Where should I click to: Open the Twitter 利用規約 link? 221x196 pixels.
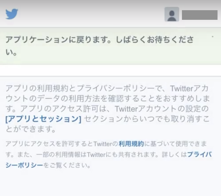(x=131, y=144)
